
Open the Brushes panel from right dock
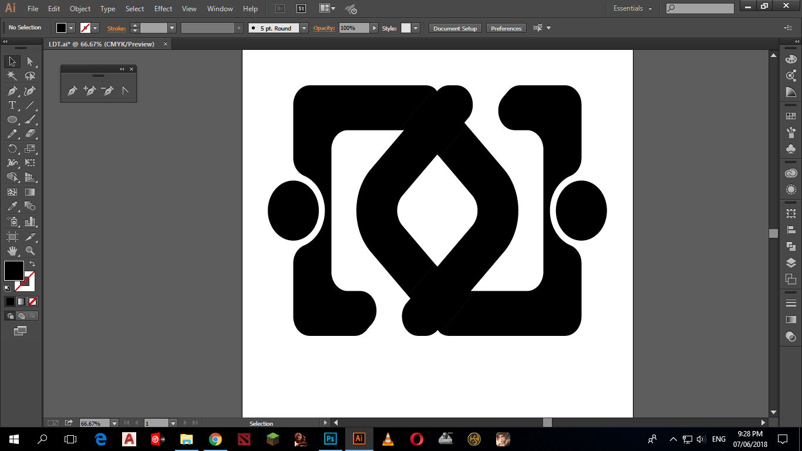(x=791, y=132)
